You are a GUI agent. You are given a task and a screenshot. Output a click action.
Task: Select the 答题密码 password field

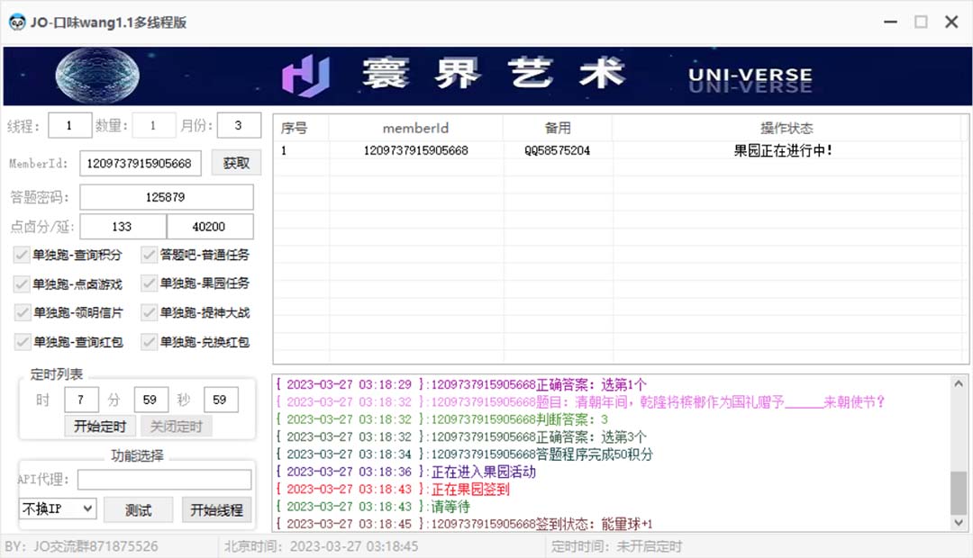click(167, 196)
